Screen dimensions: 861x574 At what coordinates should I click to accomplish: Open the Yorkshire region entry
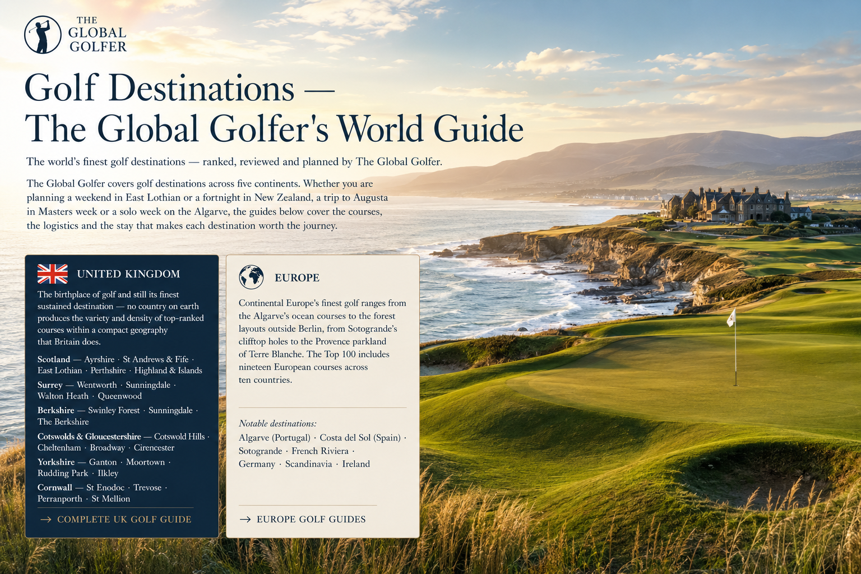pos(56,462)
